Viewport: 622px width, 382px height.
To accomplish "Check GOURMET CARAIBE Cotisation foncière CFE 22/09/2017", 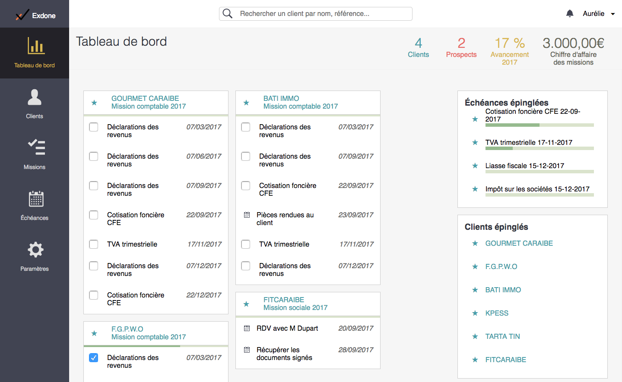I will [94, 215].
